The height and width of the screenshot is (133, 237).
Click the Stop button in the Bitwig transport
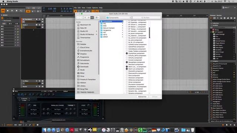coord(7,11)
